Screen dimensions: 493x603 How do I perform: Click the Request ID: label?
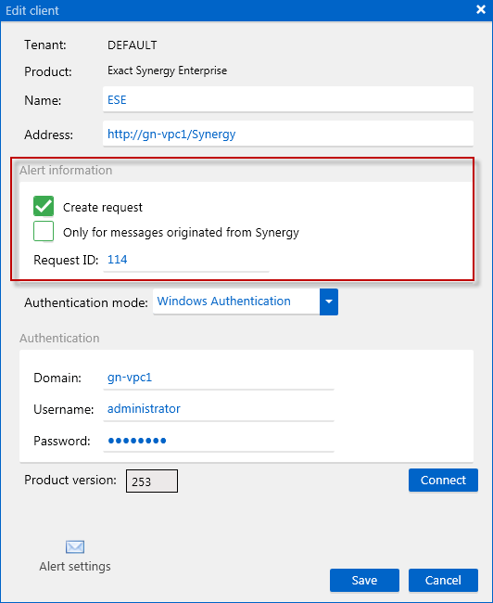(x=66, y=260)
